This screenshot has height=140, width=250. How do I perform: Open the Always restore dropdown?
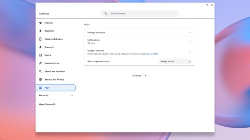(175, 61)
